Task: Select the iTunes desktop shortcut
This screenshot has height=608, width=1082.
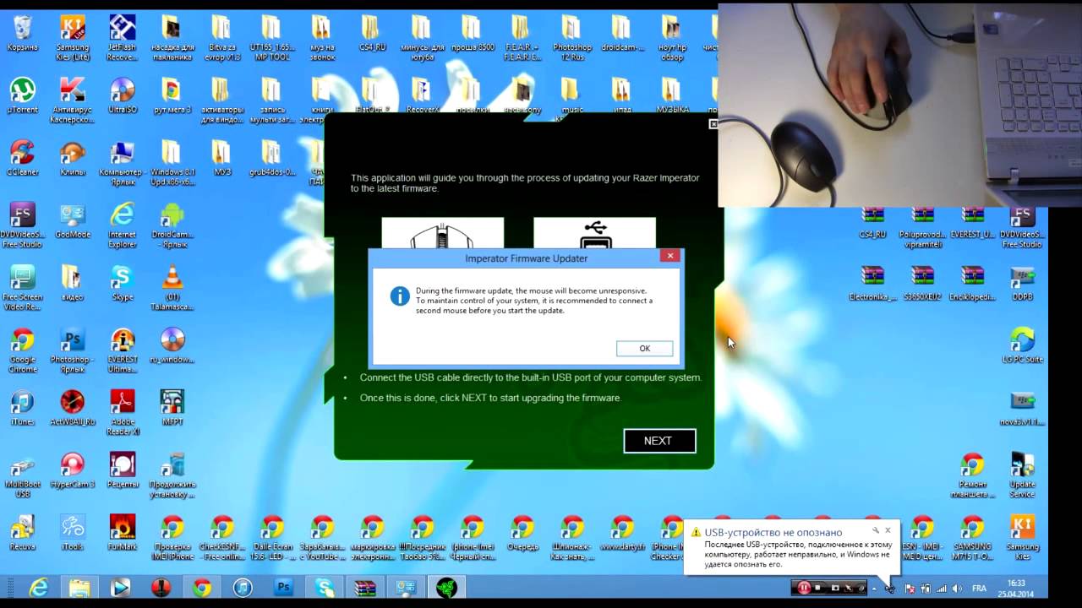Action: [x=23, y=408]
